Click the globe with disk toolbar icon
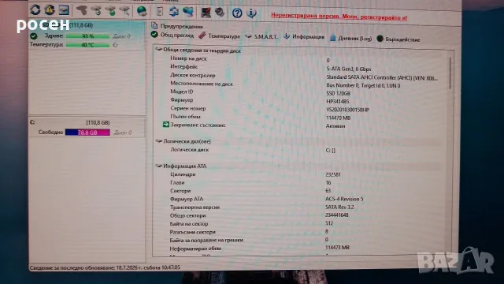The width and height of the screenshot is (504, 284). 142,11
